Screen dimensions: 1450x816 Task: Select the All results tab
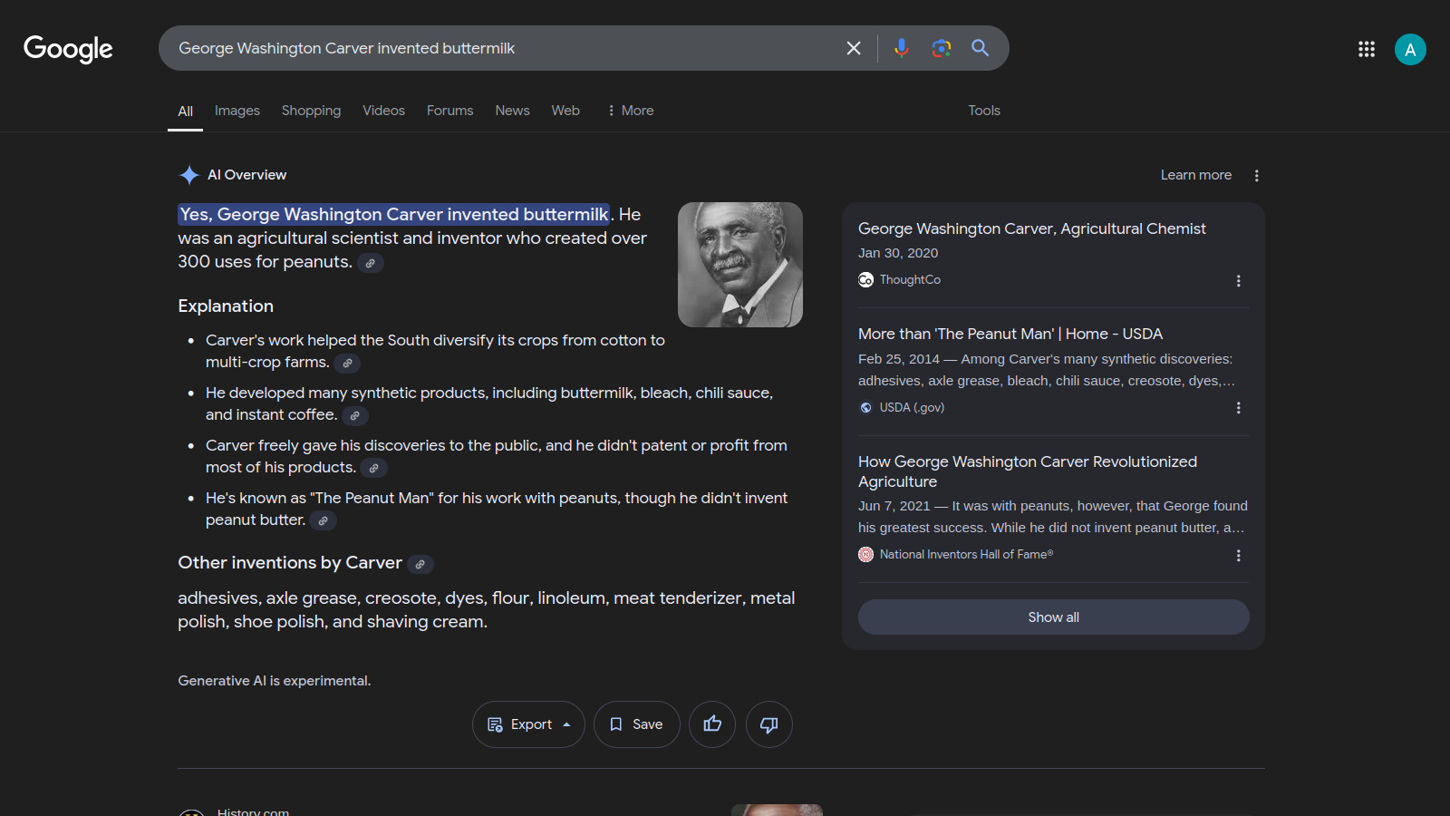coord(185,111)
